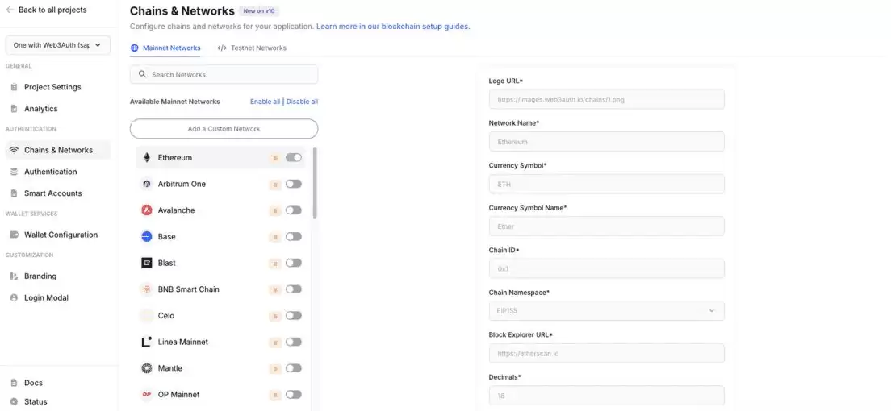
Task: Switch to Testnet Networks tab
Action: point(252,48)
